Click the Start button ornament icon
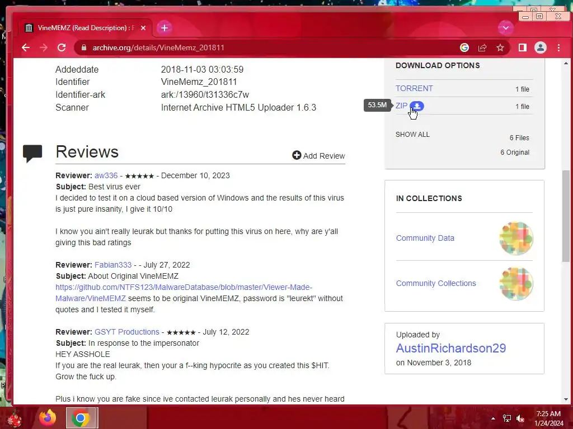 (14, 418)
